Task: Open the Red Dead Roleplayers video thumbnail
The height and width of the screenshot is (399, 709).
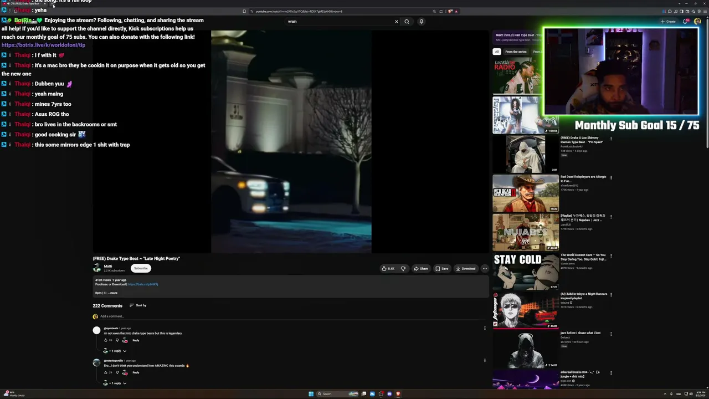Action: pyautogui.click(x=526, y=193)
